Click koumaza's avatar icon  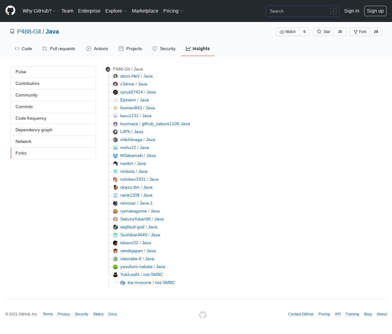point(115,124)
